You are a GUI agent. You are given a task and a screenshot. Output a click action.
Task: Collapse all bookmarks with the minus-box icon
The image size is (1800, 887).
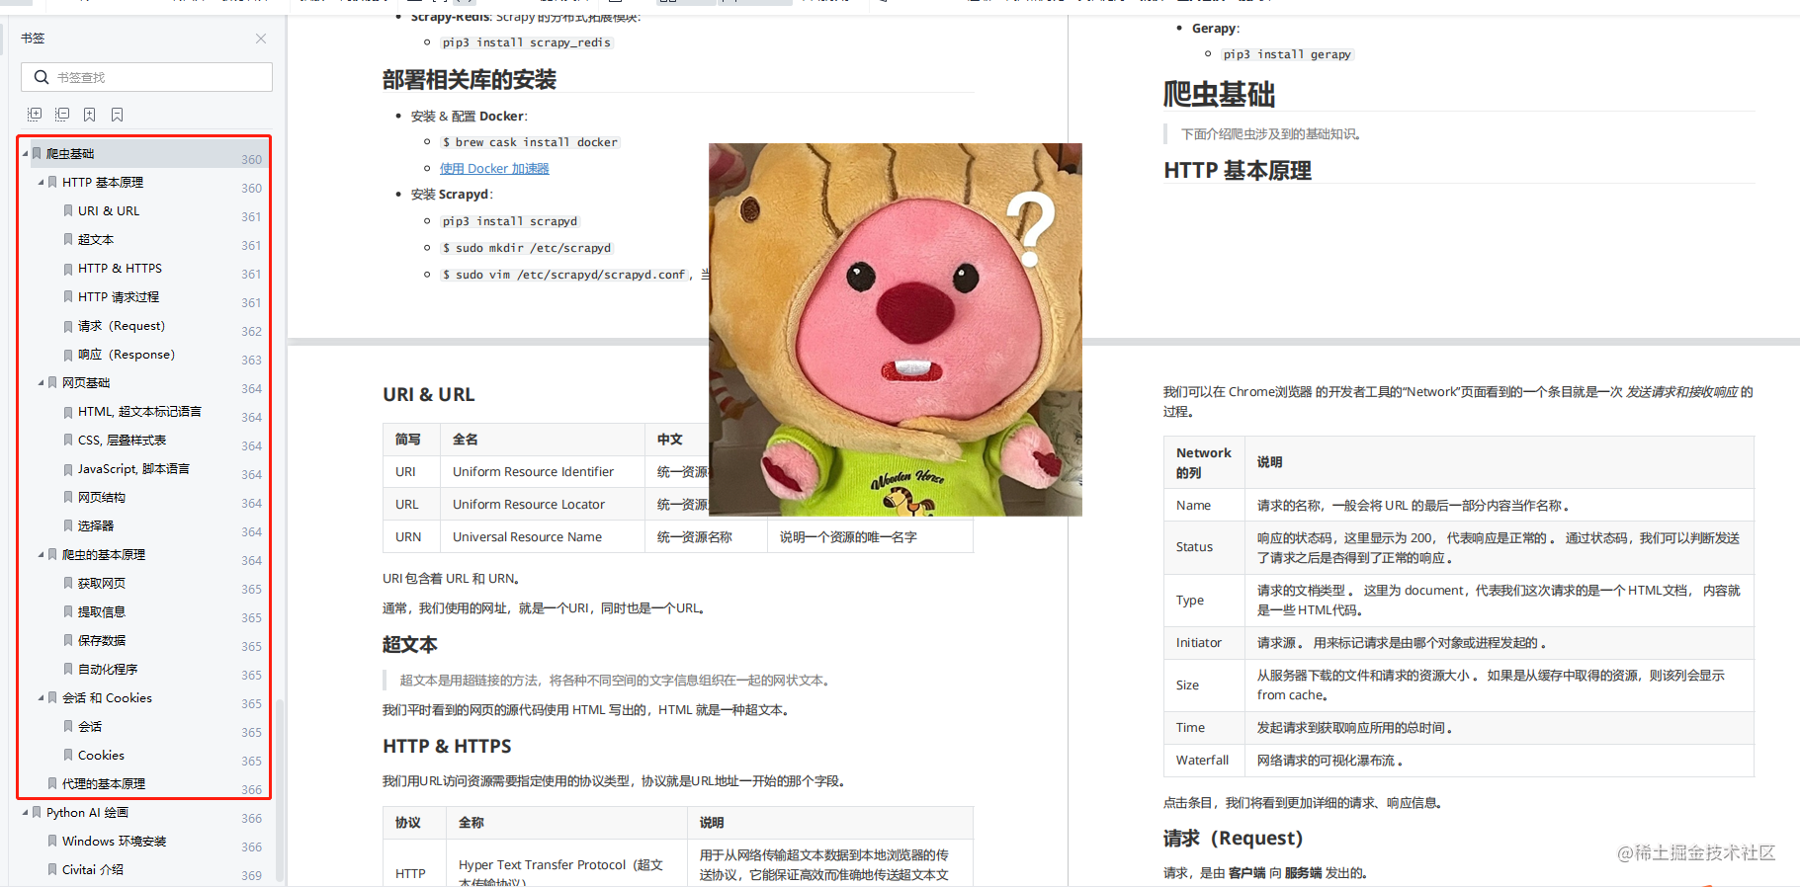(x=62, y=115)
